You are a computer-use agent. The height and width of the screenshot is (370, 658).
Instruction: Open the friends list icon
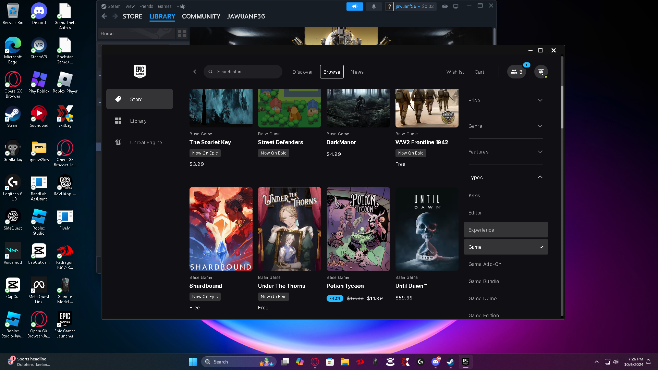click(516, 72)
